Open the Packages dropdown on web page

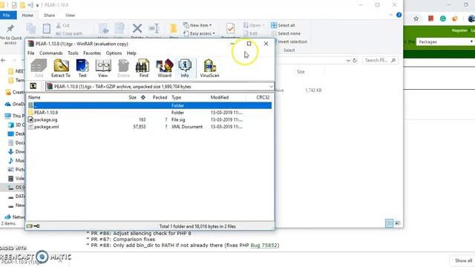[x=445, y=42]
